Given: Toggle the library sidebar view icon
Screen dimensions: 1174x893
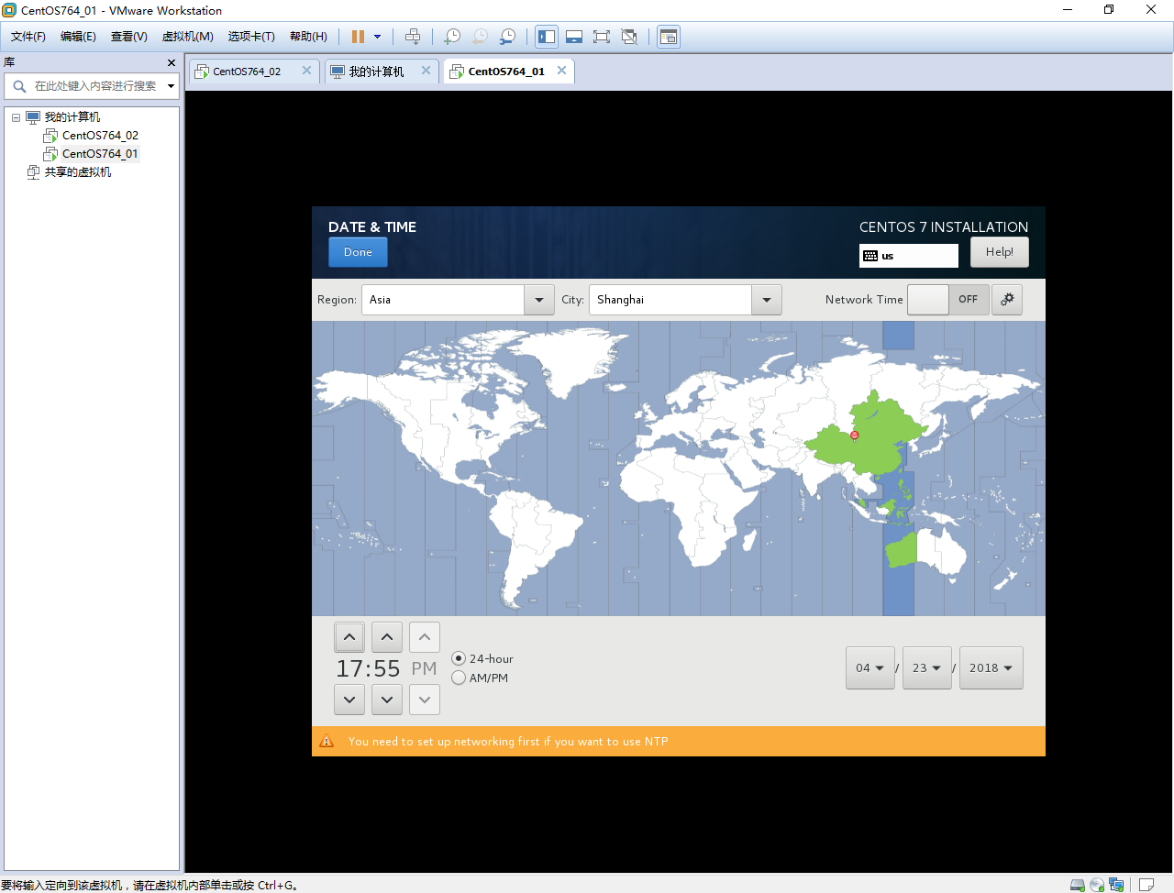Looking at the screenshot, I should tap(547, 37).
